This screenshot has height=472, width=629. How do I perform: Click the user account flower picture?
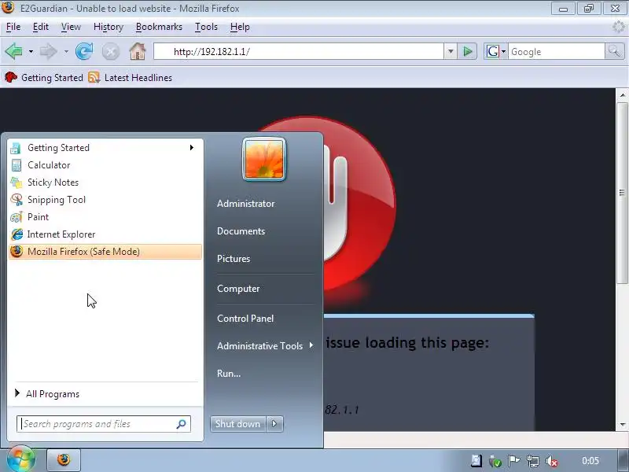264,160
